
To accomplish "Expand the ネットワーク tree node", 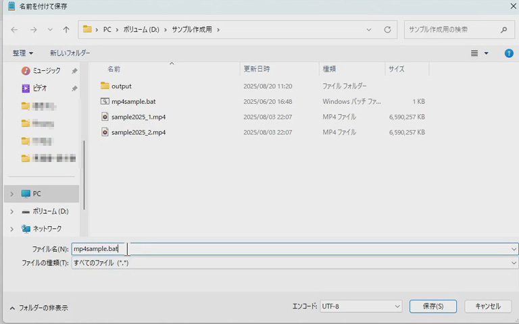I will [11, 229].
